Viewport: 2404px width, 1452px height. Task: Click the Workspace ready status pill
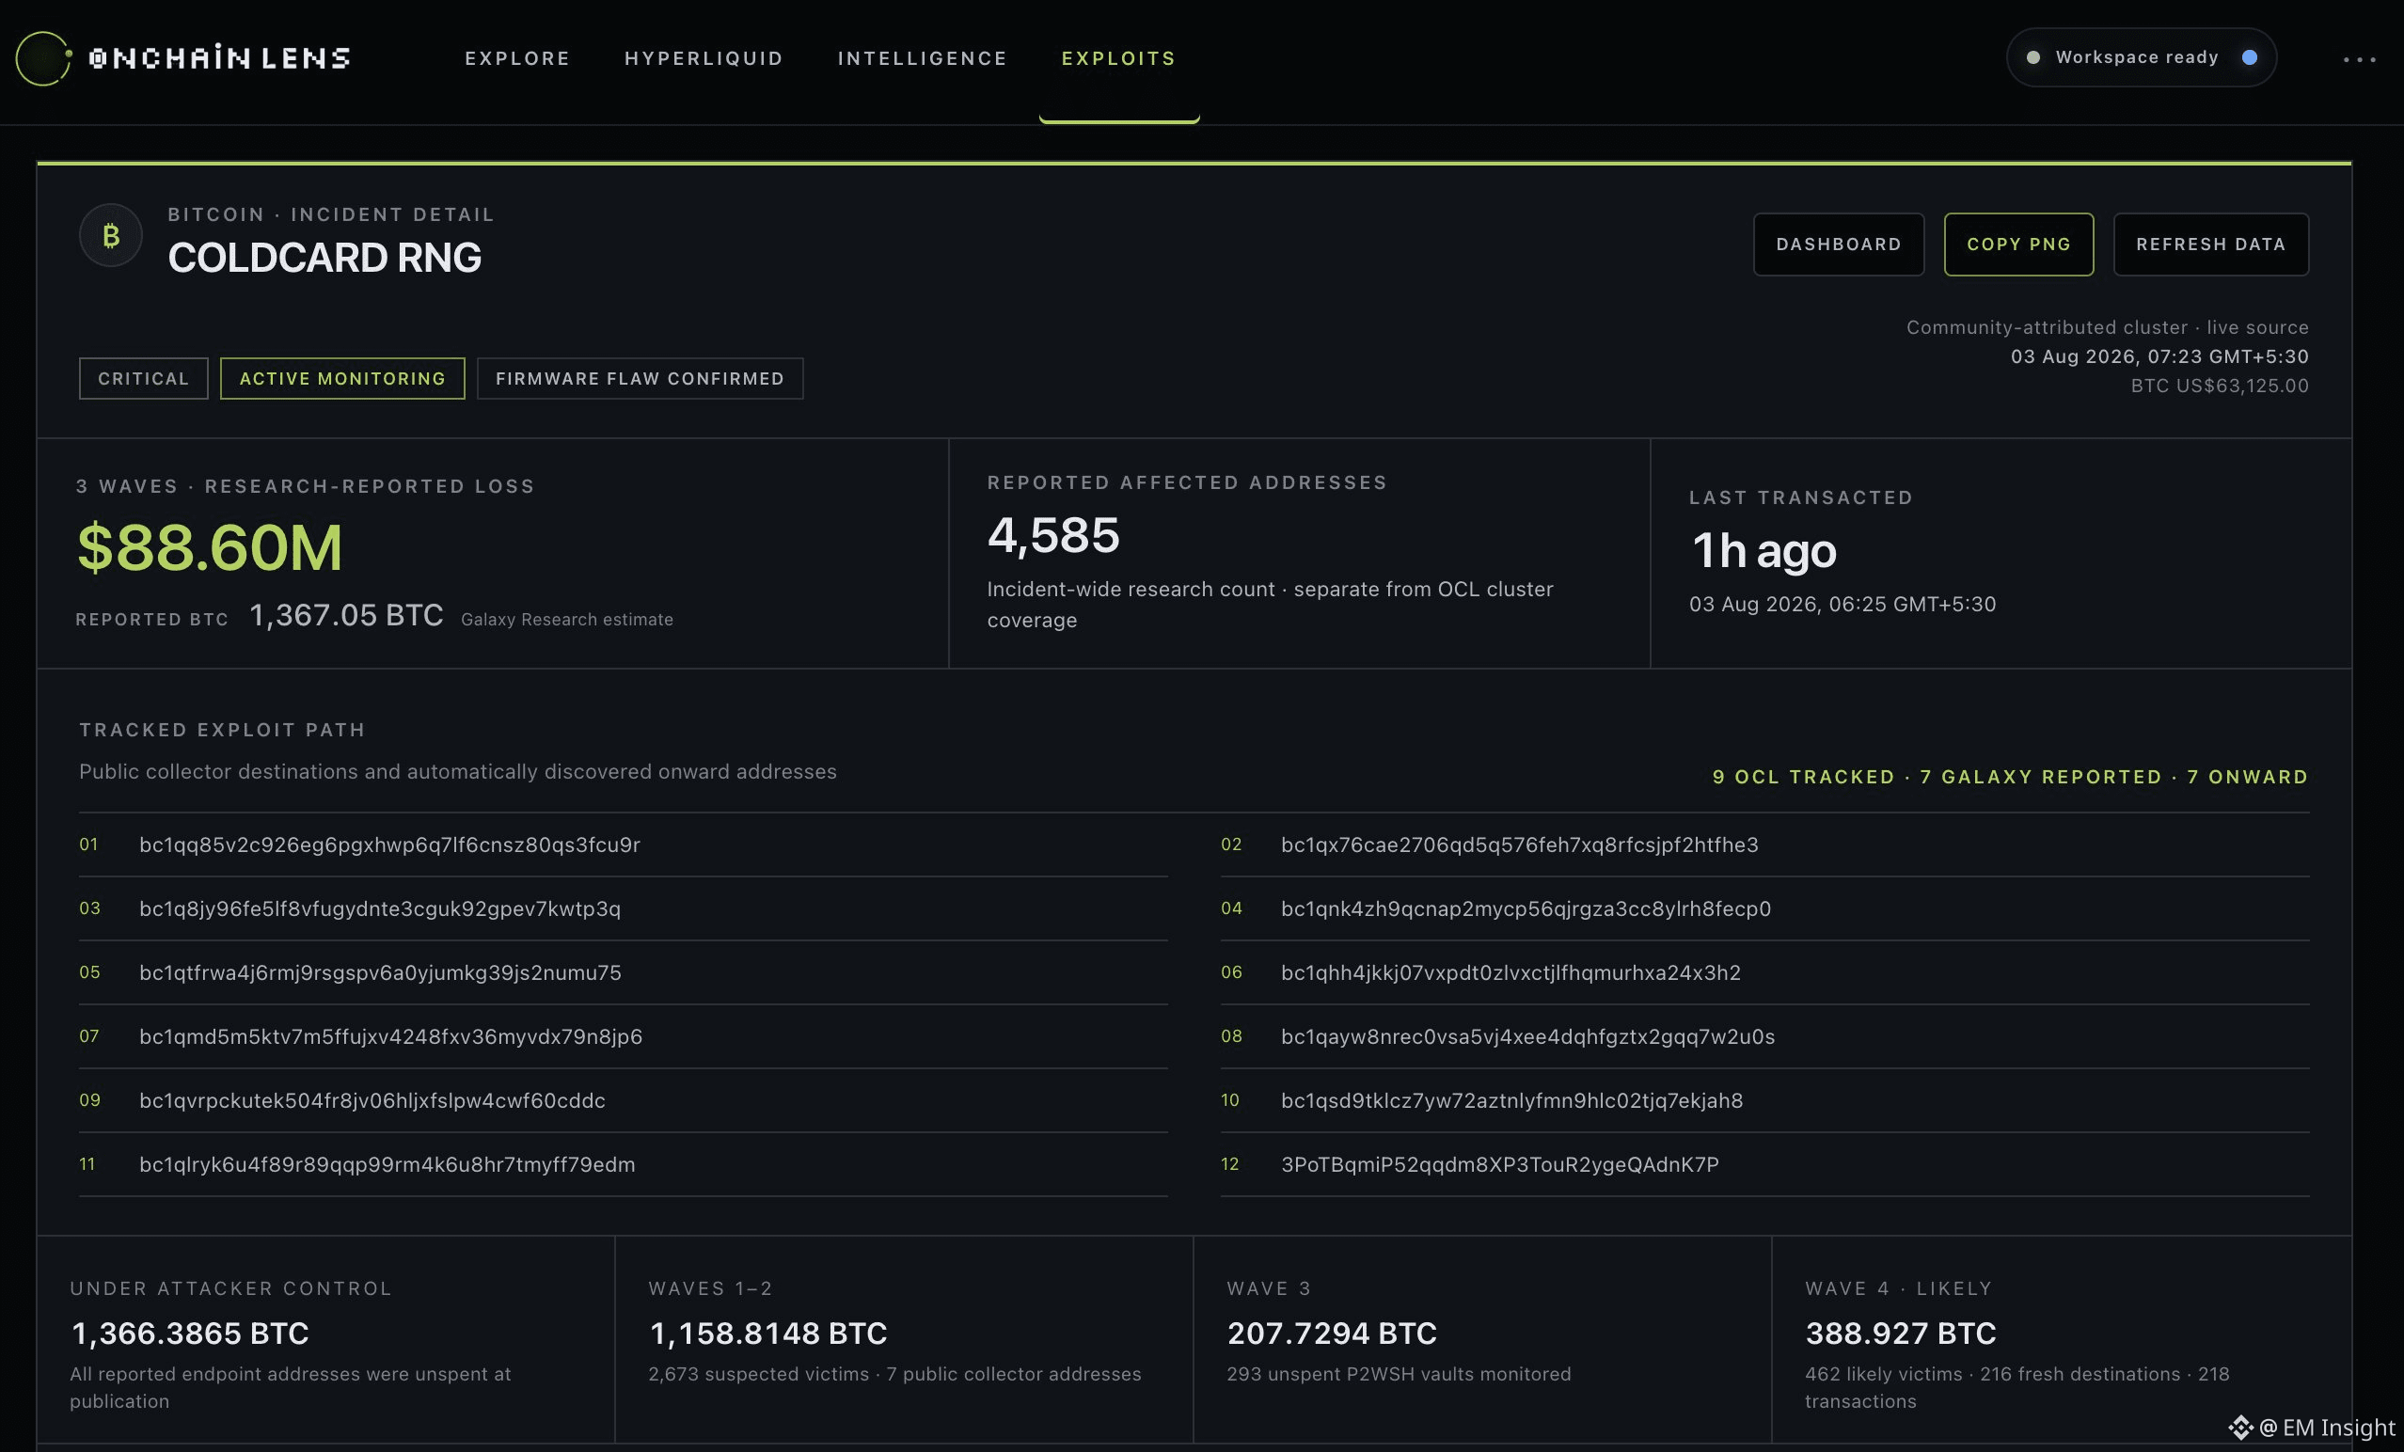2141,57
